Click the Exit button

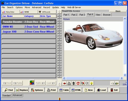(x=114, y=90)
